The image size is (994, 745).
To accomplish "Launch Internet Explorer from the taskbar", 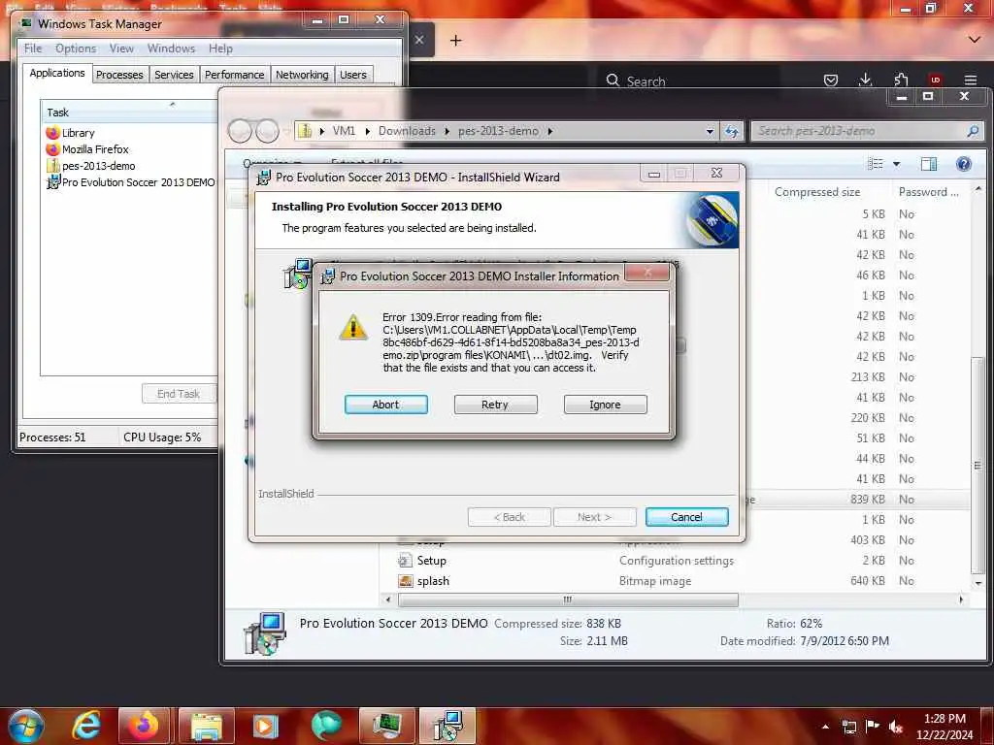I will pos(85,726).
